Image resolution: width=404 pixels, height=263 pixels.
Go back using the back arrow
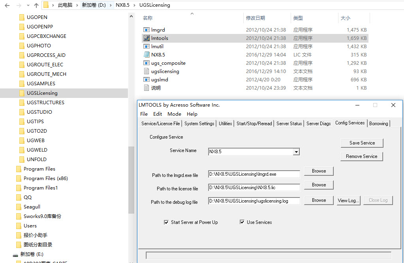7,5
